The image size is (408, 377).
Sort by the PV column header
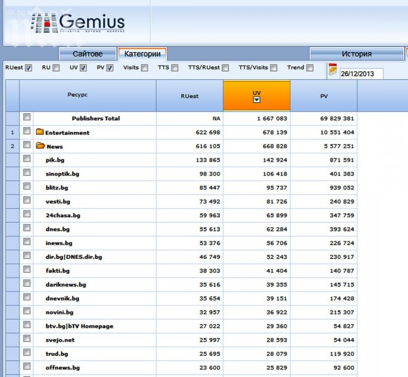point(323,96)
